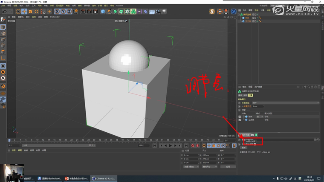
Task: Click the Light bulb icon in toolbar
Action: click(164, 11)
